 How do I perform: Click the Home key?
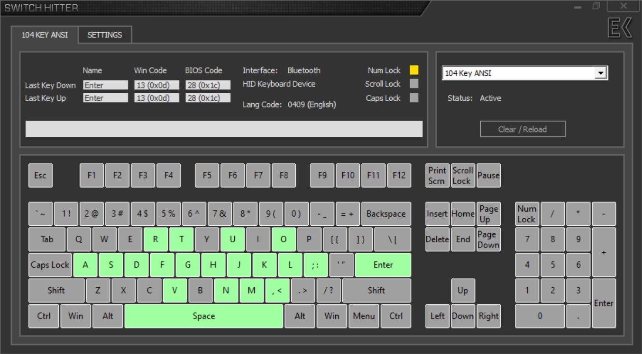tap(463, 214)
